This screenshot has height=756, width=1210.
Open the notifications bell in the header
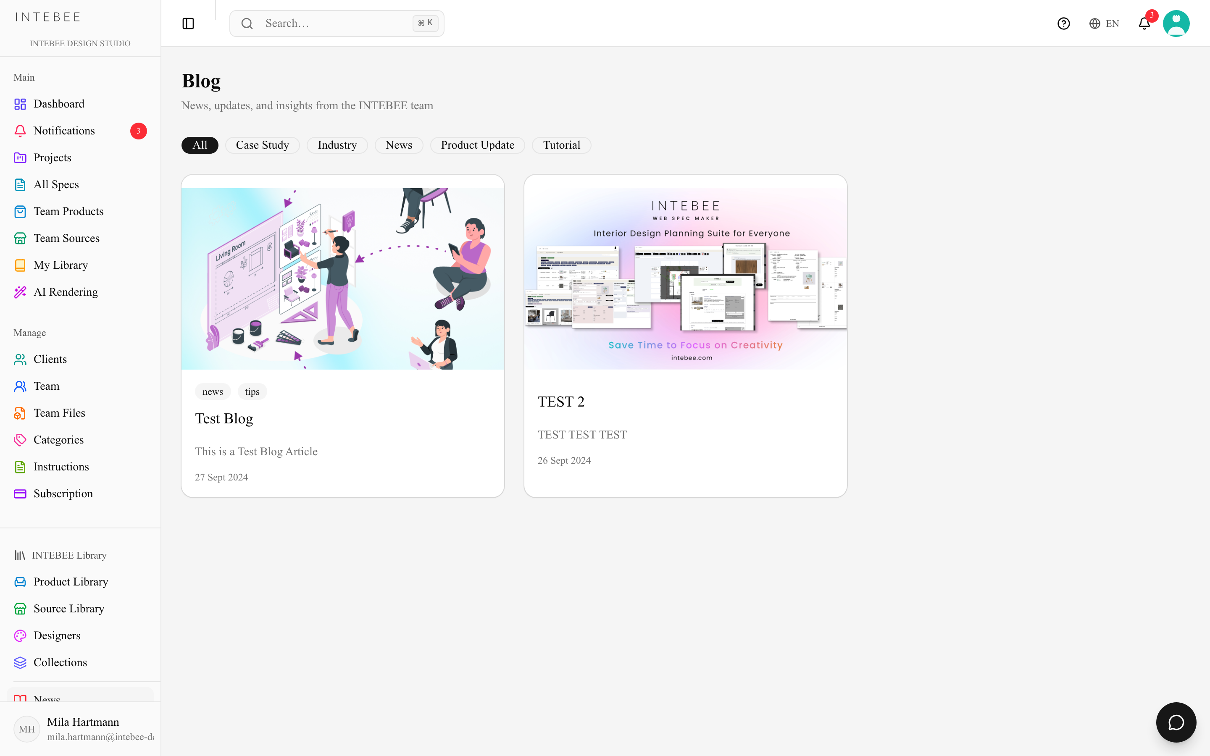tap(1144, 24)
